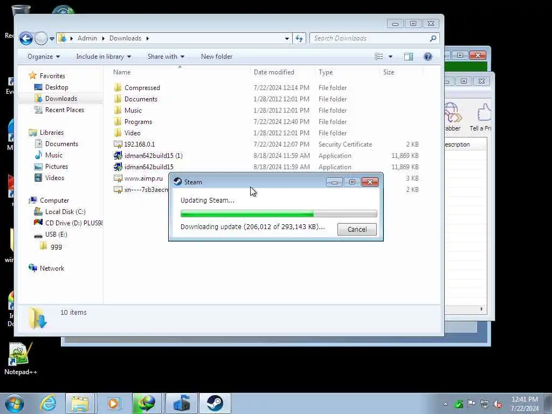Select Desktop under Favorites
This screenshot has height=414, width=552.
click(x=56, y=87)
